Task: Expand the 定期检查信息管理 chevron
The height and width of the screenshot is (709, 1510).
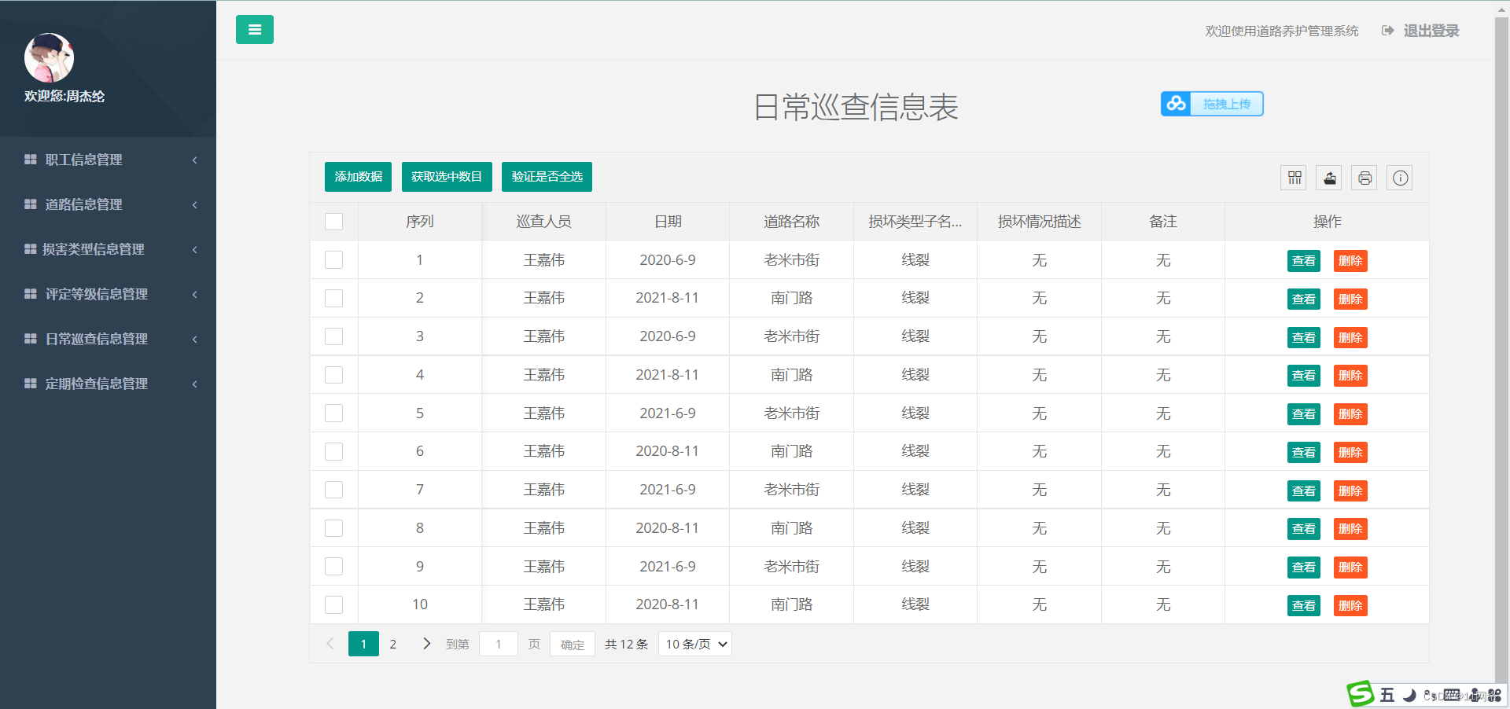Action: coord(194,384)
